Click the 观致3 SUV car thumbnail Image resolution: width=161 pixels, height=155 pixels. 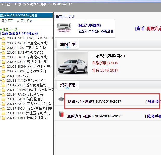[72, 64]
